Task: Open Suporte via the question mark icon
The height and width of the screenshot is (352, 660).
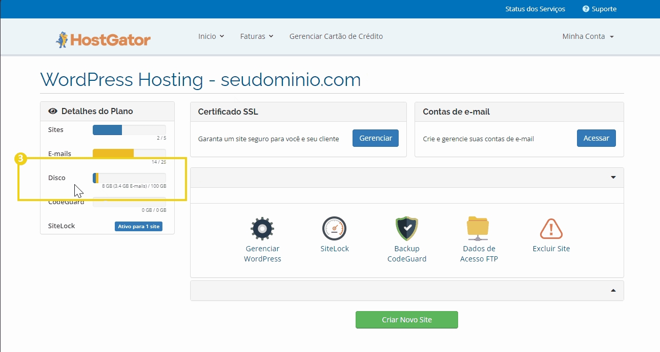Action: point(585,9)
